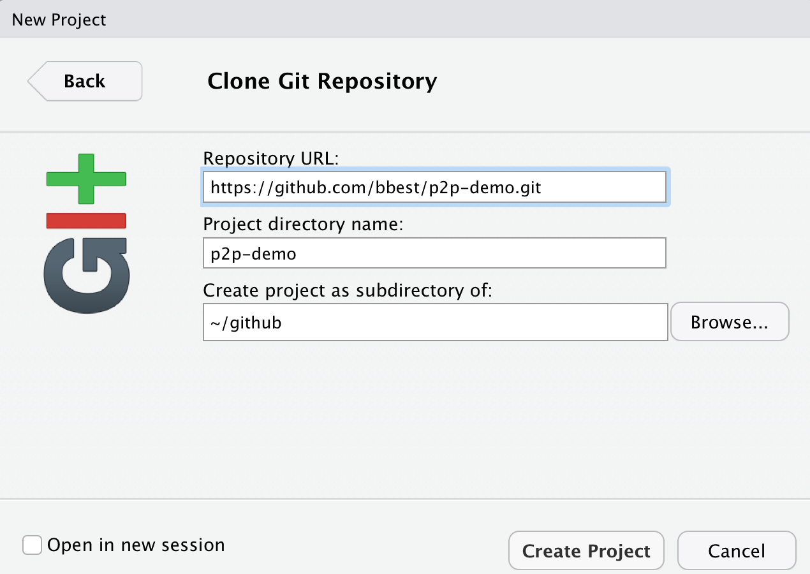Enable the Open in new session checkbox
The image size is (810, 574).
[x=32, y=545]
